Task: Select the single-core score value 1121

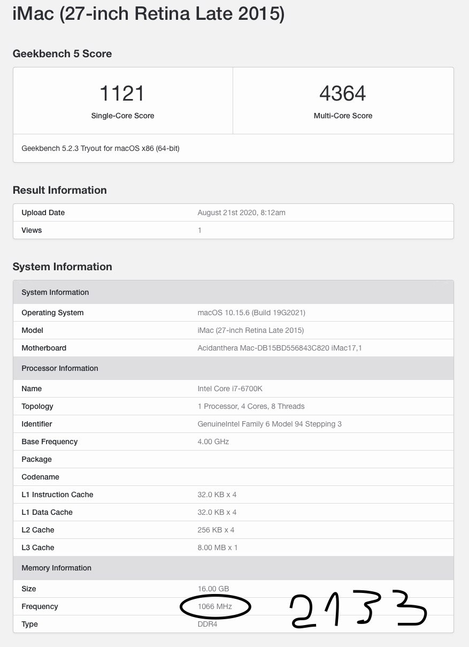Action: click(122, 94)
